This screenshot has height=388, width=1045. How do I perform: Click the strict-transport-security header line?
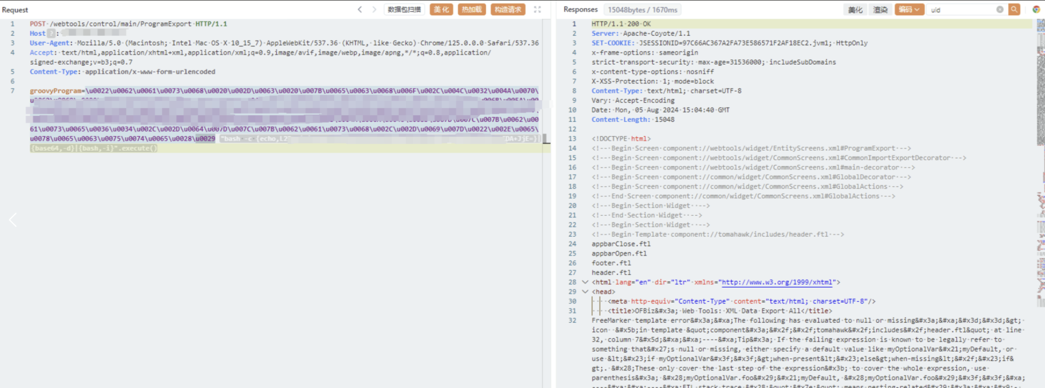click(x=714, y=62)
